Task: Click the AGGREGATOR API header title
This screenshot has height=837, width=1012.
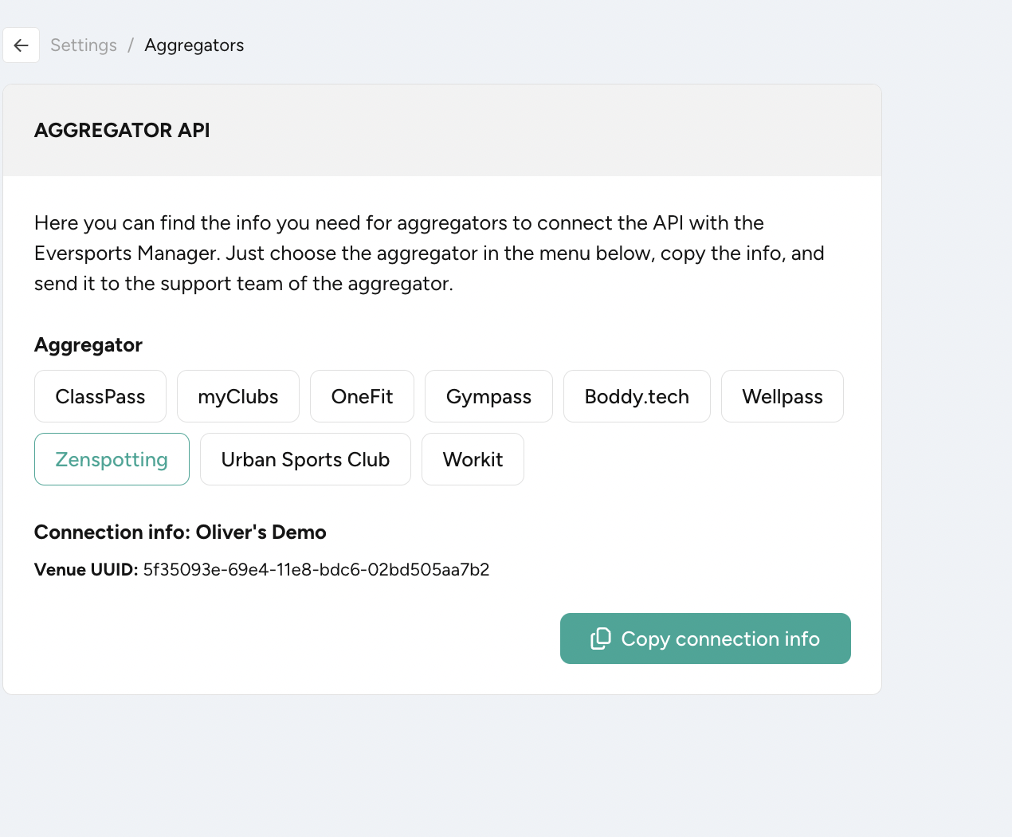Action: click(x=122, y=130)
